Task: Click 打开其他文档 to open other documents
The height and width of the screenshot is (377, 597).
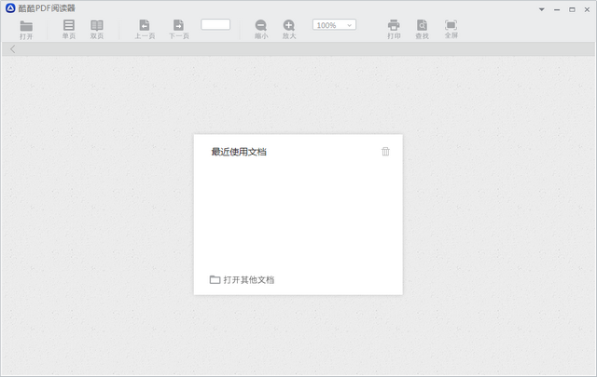Action: [243, 279]
